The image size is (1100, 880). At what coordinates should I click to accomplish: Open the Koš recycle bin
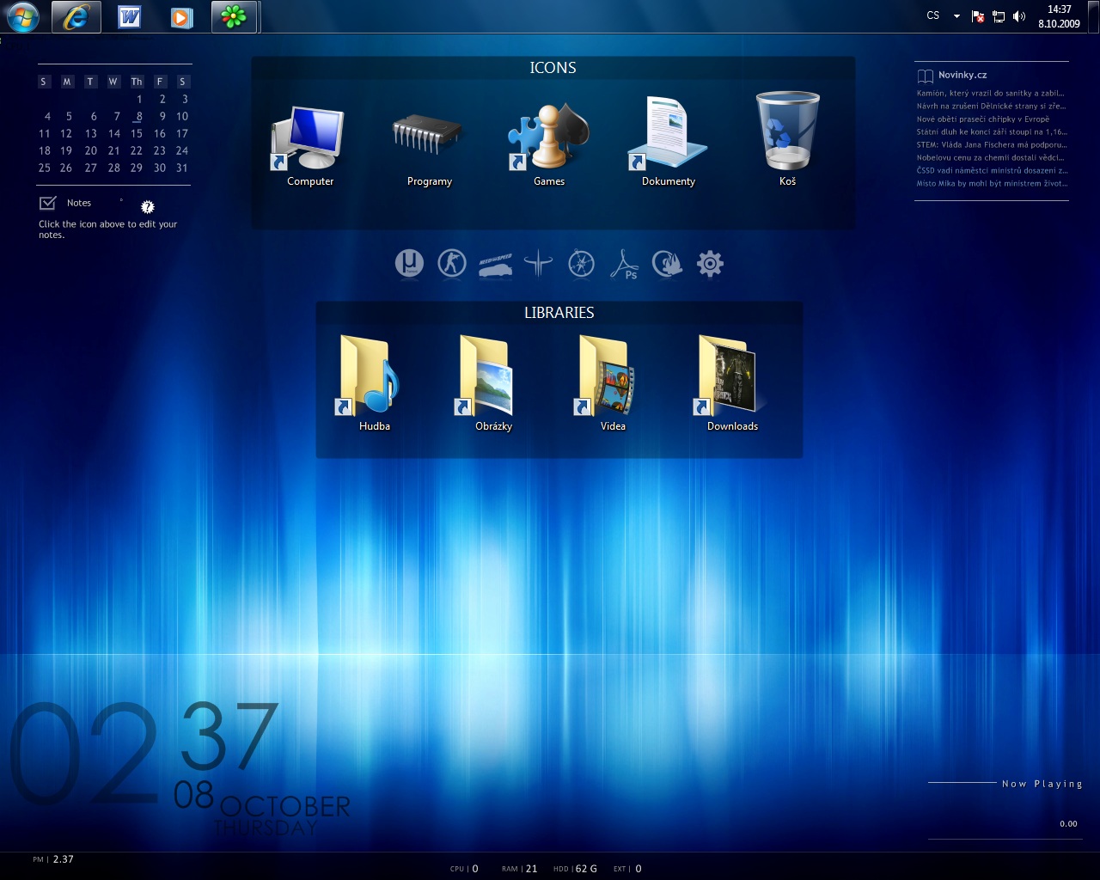pyautogui.click(x=787, y=137)
